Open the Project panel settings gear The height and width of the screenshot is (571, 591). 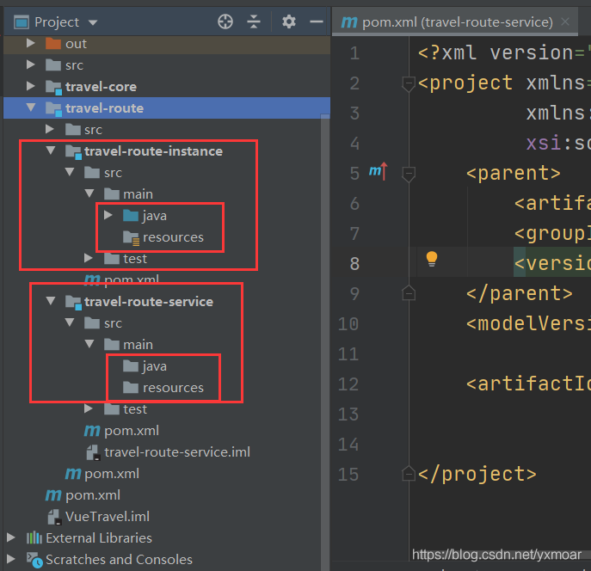point(289,21)
